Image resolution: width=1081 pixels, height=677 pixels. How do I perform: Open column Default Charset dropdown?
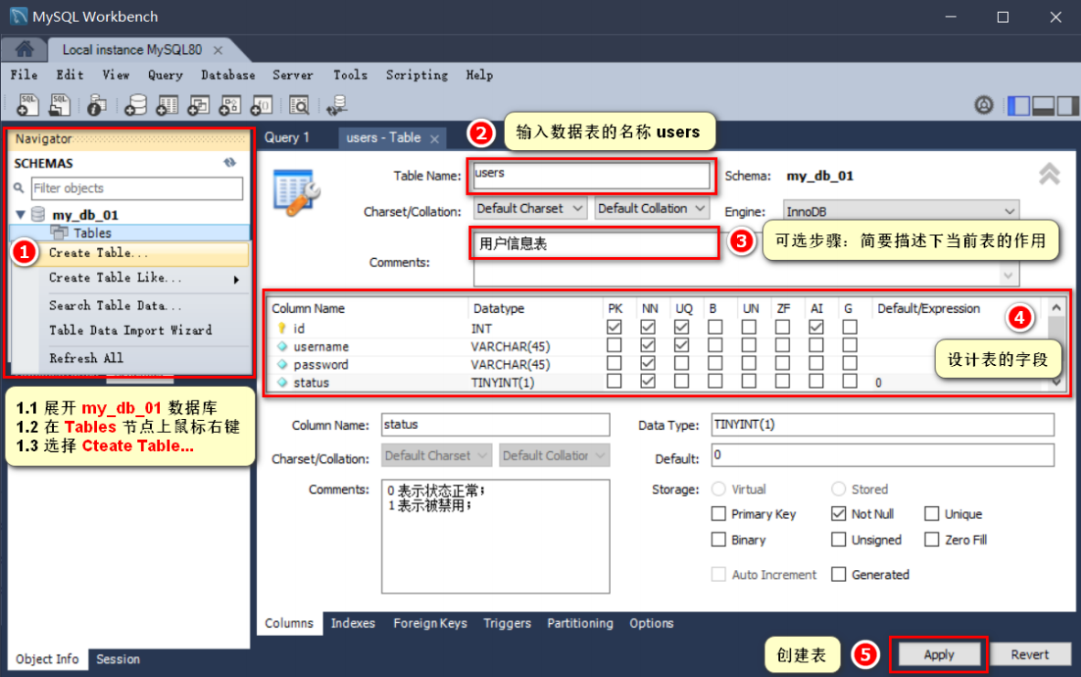435,456
